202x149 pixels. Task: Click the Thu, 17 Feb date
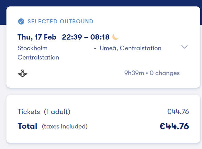click(x=37, y=37)
